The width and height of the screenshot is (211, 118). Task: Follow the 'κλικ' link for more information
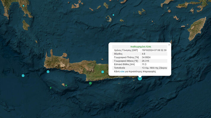(122, 72)
